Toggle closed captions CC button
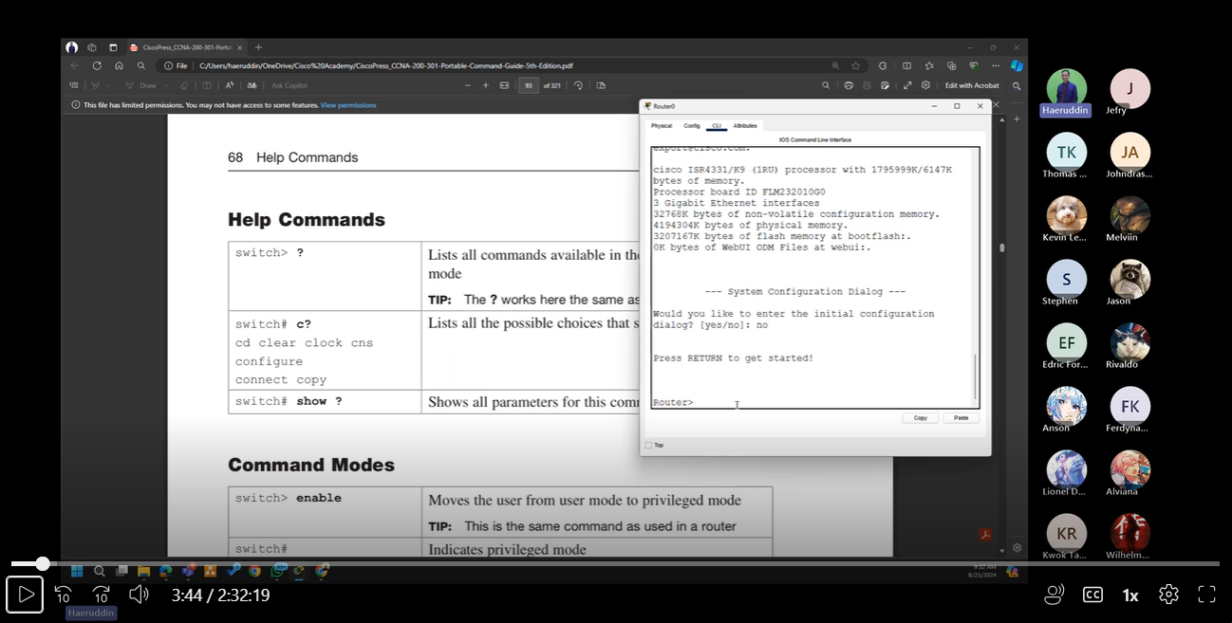Viewport: 1232px width, 623px height. 1092,595
